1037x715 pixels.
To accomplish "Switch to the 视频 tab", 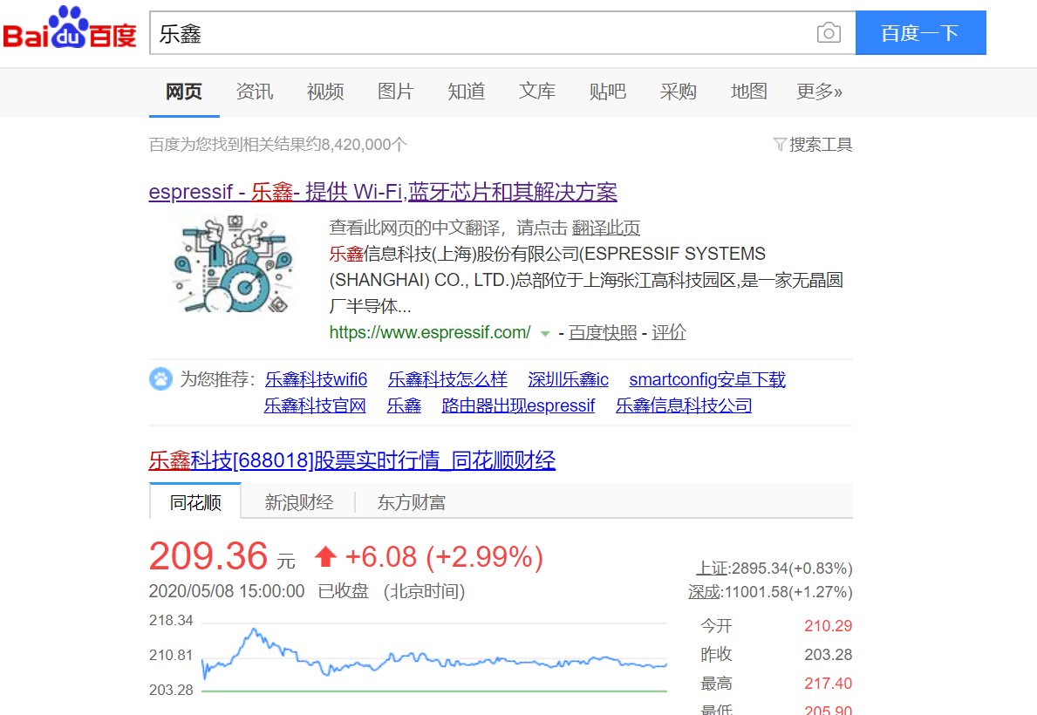I will coord(325,92).
